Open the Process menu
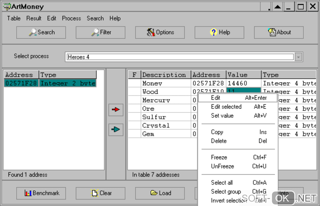The image size is (320, 206). pyautogui.click(x=72, y=19)
